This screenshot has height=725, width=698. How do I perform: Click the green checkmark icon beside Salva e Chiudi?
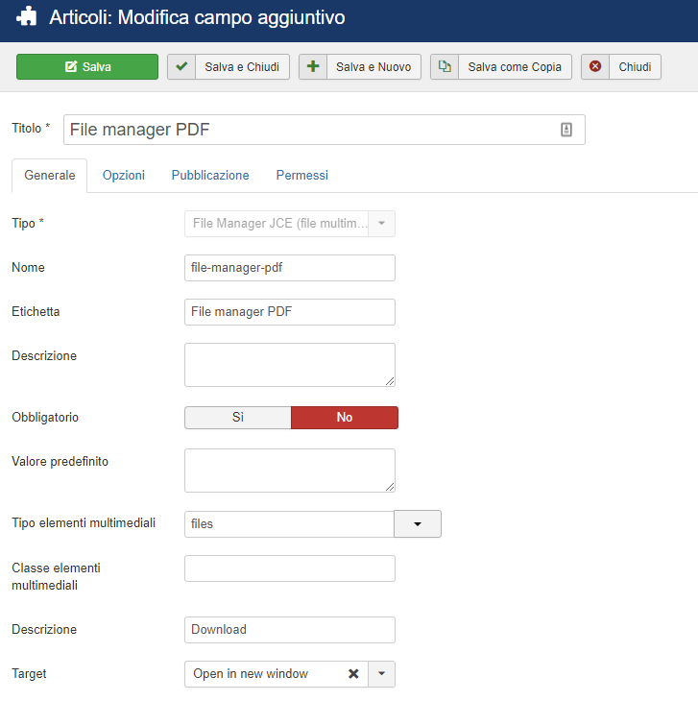pyautogui.click(x=181, y=66)
